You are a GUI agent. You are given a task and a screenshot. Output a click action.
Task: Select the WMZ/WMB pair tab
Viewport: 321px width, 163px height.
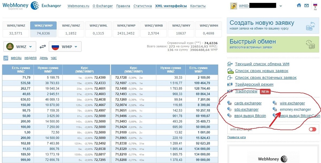click(154, 29)
